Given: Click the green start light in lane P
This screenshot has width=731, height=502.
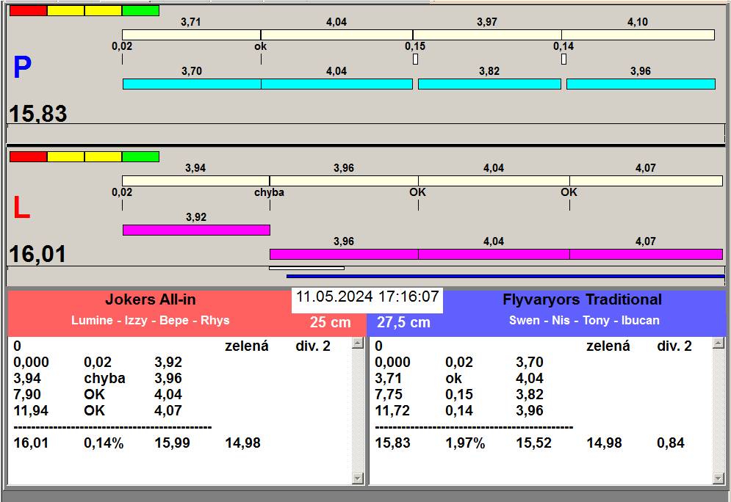Looking at the screenshot, I should (x=141, y=11).
